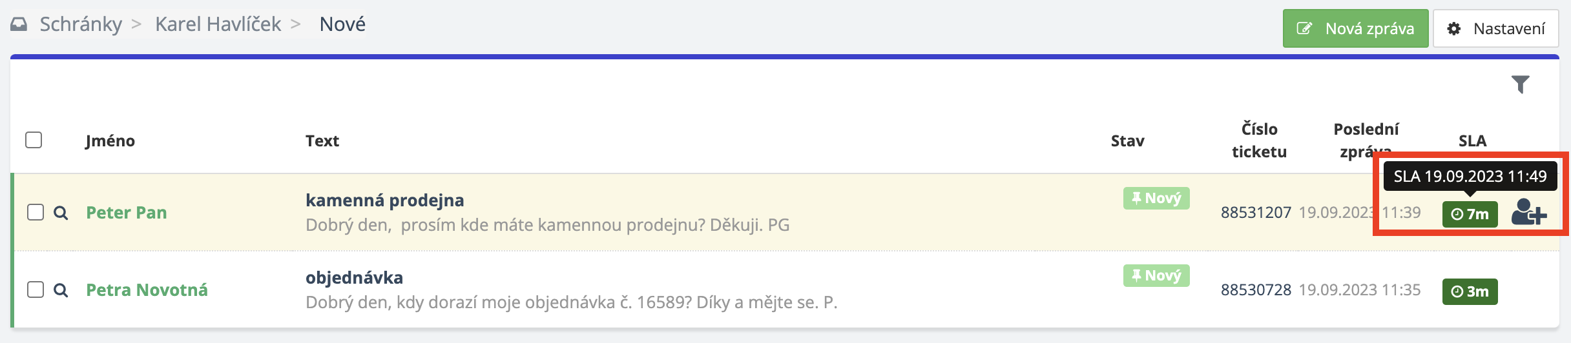
Task: Open the objednávka message subject
Action: pos(354,278)
